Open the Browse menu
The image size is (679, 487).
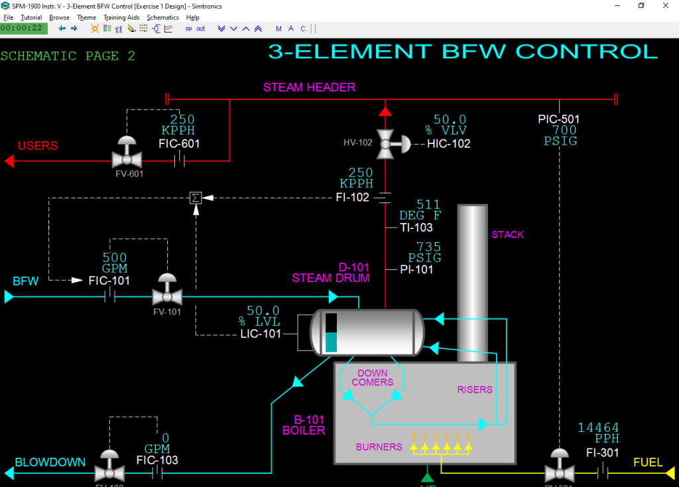point(59,17)
